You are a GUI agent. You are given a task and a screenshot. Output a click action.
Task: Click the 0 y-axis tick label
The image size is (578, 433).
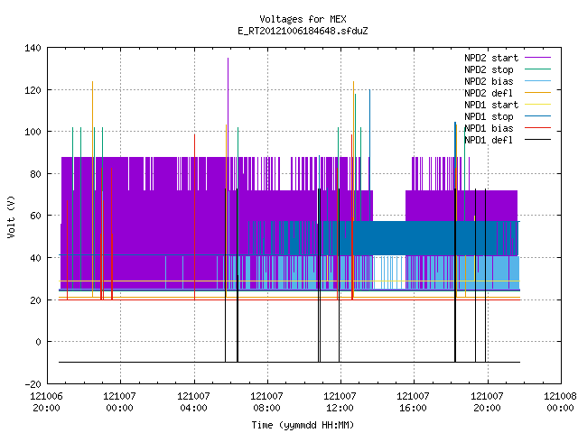click(x=38, y=342)
